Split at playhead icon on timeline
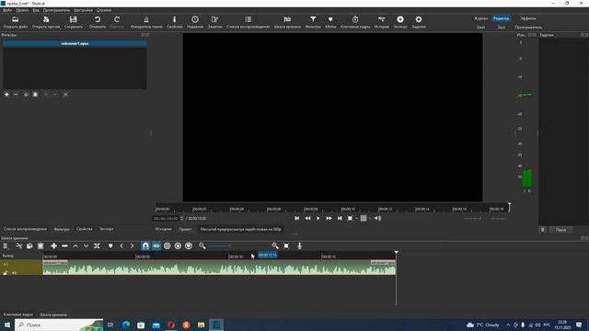This screenshot has width=589, height=331. (x=97, y=245)
